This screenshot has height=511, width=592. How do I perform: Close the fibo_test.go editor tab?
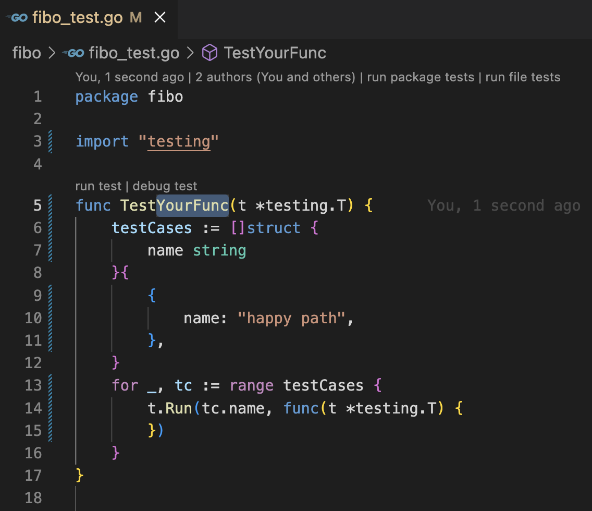pos(160,18)
